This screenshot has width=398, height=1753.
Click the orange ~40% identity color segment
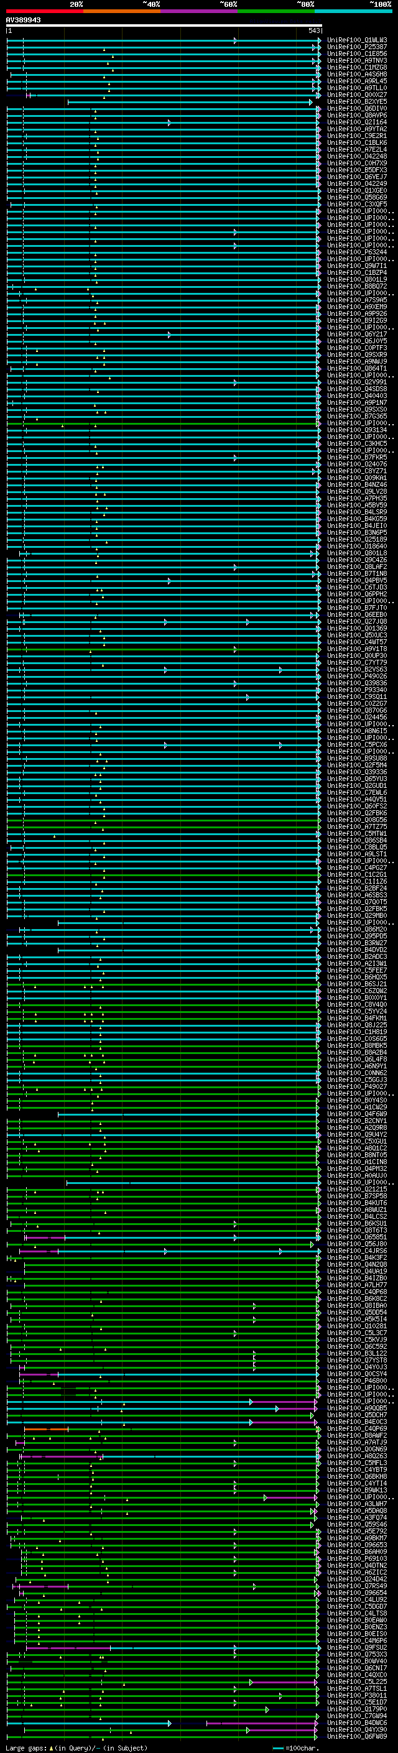click(x=122, y=11)
